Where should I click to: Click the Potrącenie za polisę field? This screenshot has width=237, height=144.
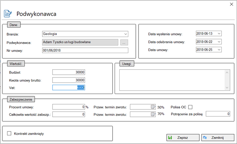[x=218, y=114]
